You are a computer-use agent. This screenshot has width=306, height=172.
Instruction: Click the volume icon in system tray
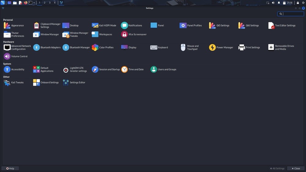(273, 3)
